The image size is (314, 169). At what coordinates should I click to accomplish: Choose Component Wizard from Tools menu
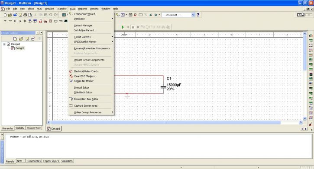pos(91,14)
